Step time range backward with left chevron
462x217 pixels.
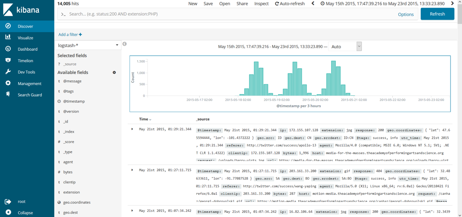[x=313, y=3]
